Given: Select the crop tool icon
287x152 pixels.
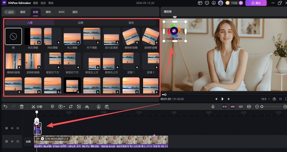Looking at the screenshot, I should click(x=71, y=106).
